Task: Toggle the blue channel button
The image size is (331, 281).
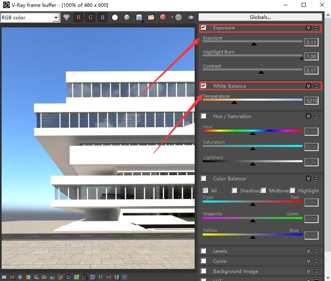Action: 103,17
